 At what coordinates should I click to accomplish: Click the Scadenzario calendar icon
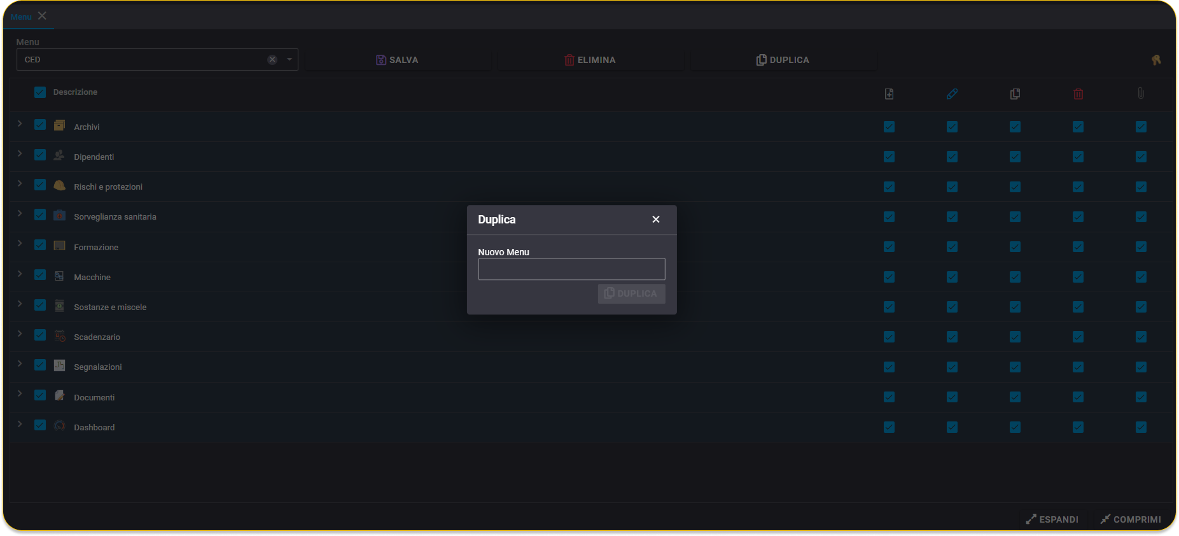click(x=60, y=335)
